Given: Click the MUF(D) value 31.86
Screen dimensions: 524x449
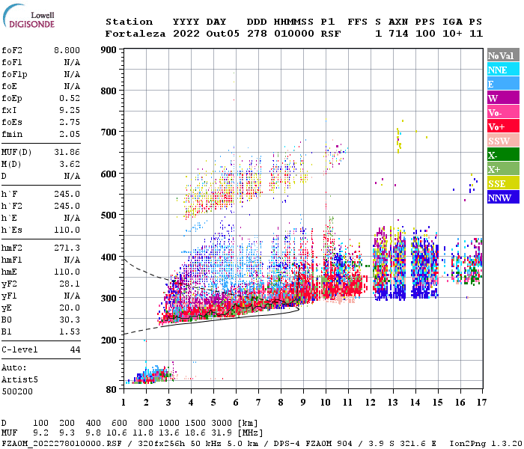Looking at the screenshot, I should (67, 152).
